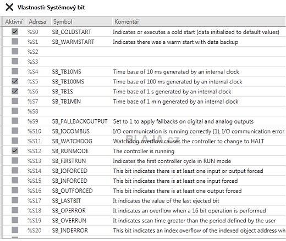Tick the SB_OPERROR checkbox

pyautogui.click(x=15, y=210)
